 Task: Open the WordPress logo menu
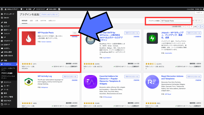pyautogui.click(x=2, y=9)
